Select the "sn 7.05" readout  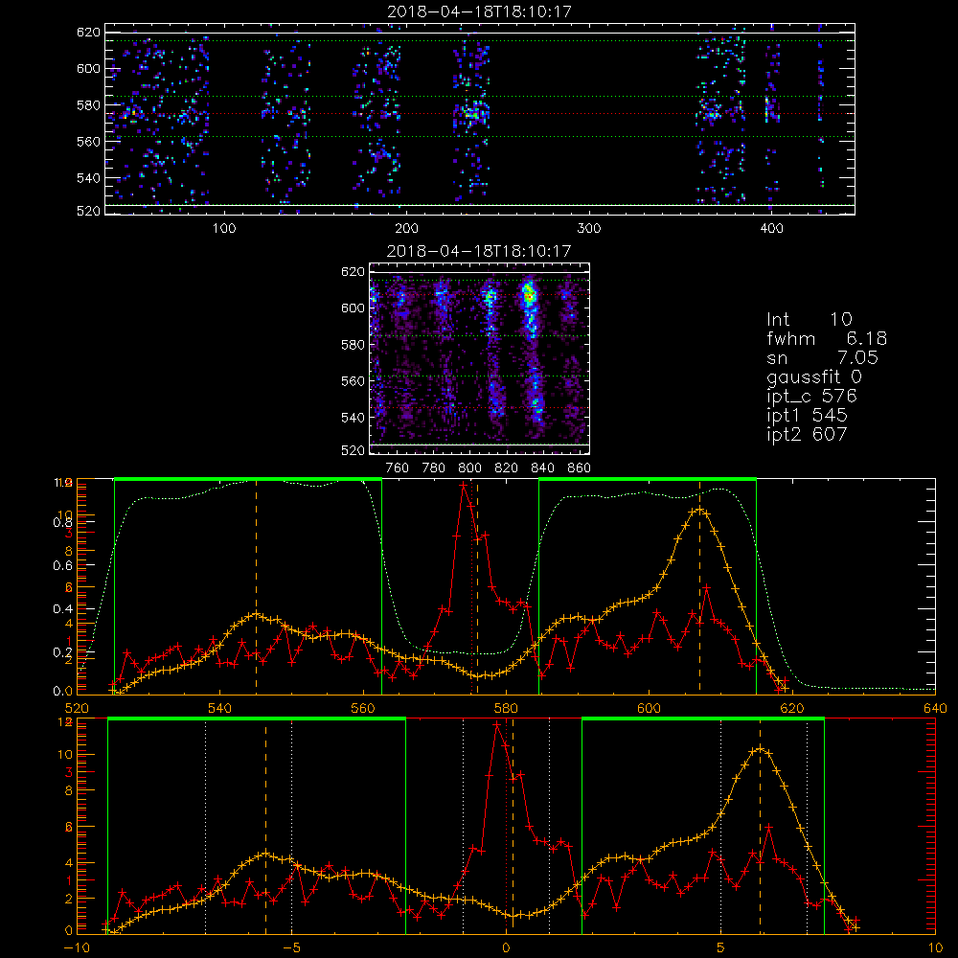pyautogui.click(x=822, y=357)
